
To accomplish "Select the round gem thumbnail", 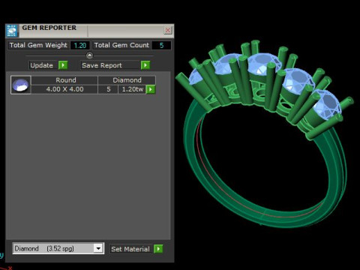I will [x=21, y=85].
